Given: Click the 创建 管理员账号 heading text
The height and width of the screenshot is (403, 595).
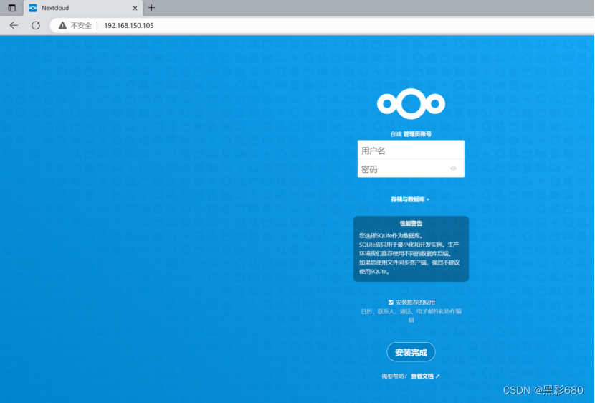Looking at the screenshot, I should (411, 133).
